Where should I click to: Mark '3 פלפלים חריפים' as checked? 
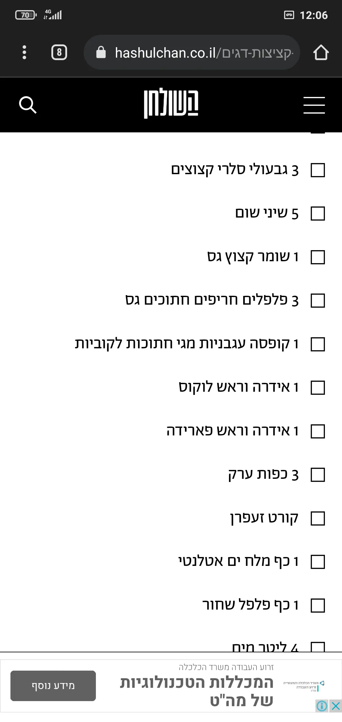point(318,301)
